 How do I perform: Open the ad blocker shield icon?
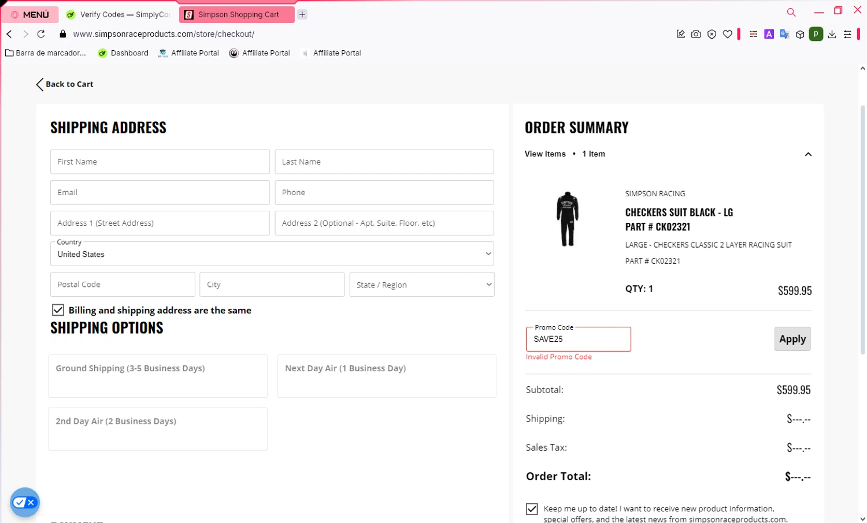712,34
